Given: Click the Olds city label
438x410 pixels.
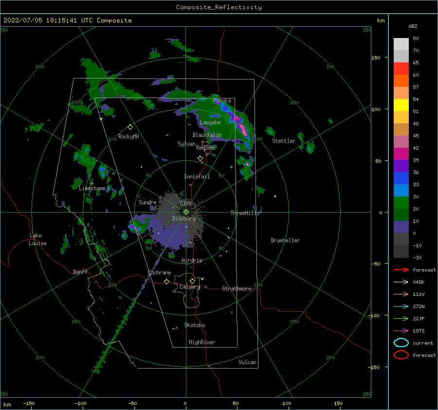Looking at the screenshot, I should pyautogui.click(x=185, y=203).
